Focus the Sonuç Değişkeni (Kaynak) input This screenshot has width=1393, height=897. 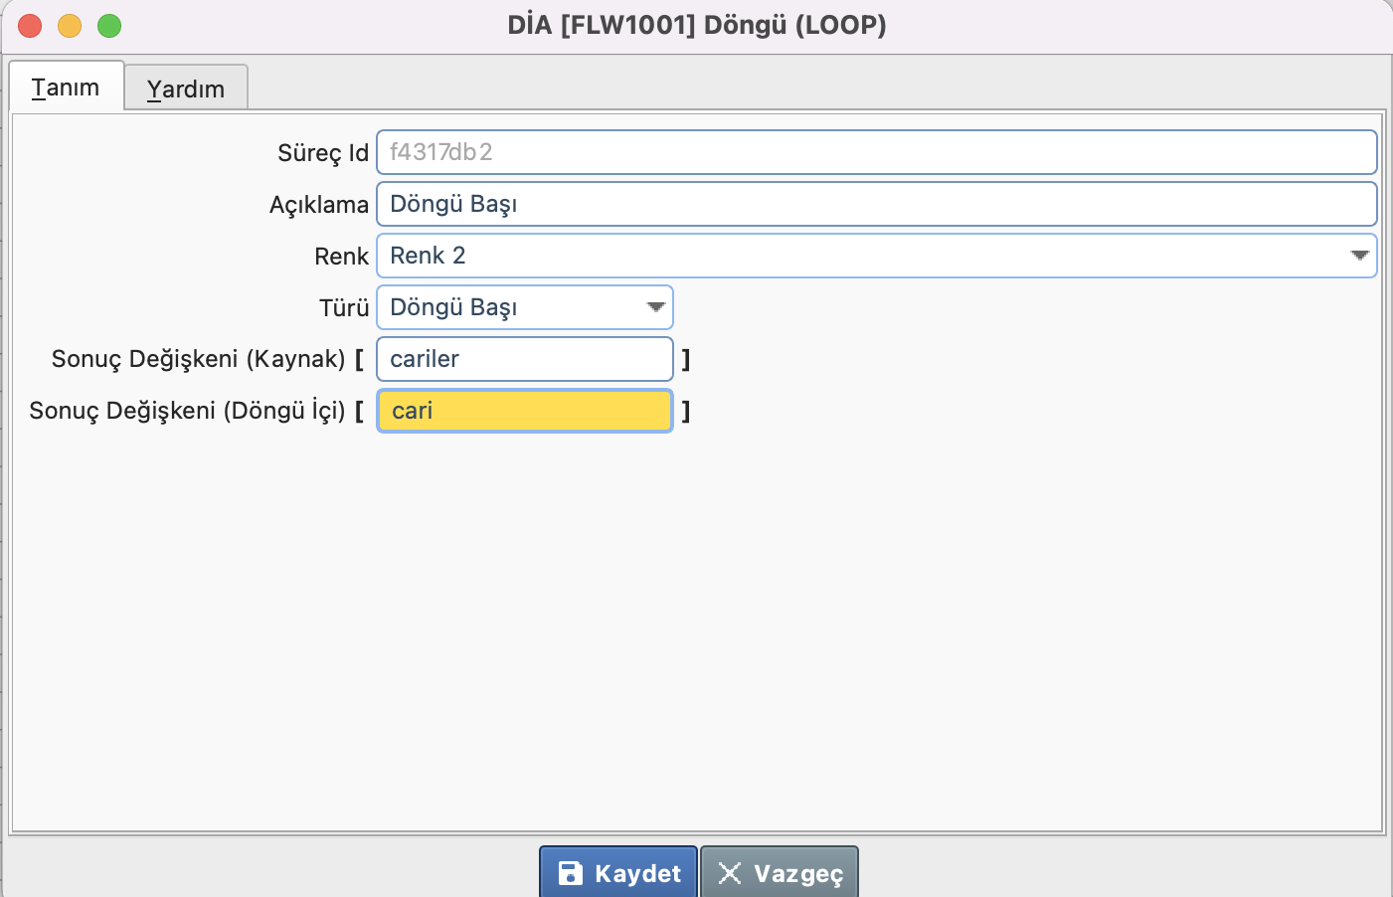click(x=524, y=359)
